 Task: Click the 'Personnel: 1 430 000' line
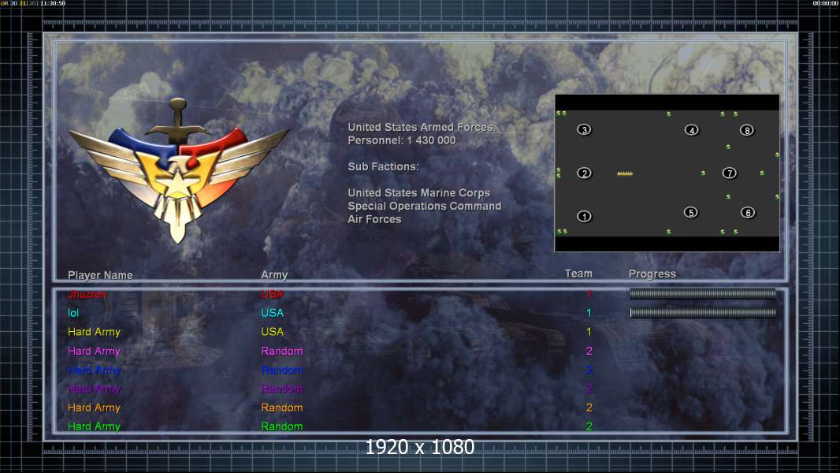tap(402, 140)
